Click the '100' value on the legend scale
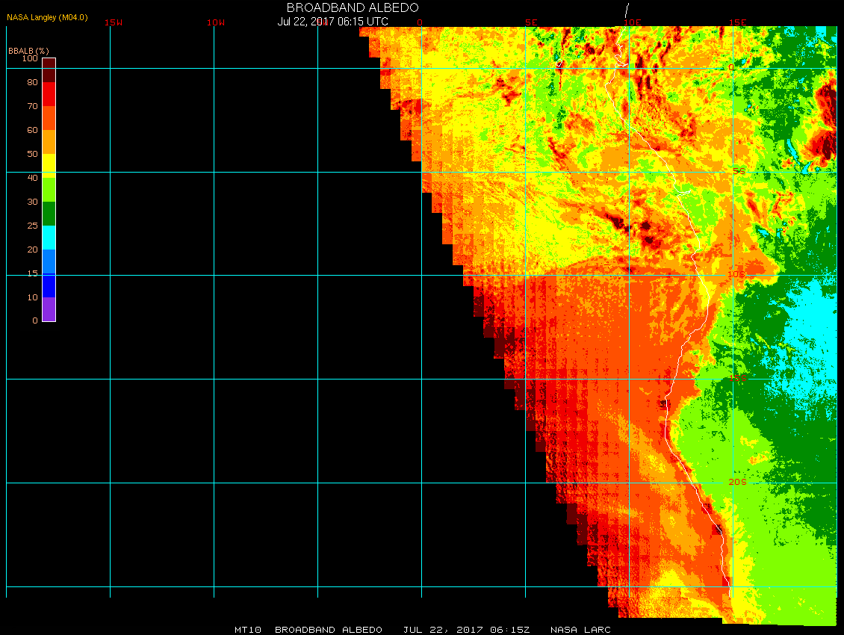This screenshot has height=635, width=844. [30, 58]
